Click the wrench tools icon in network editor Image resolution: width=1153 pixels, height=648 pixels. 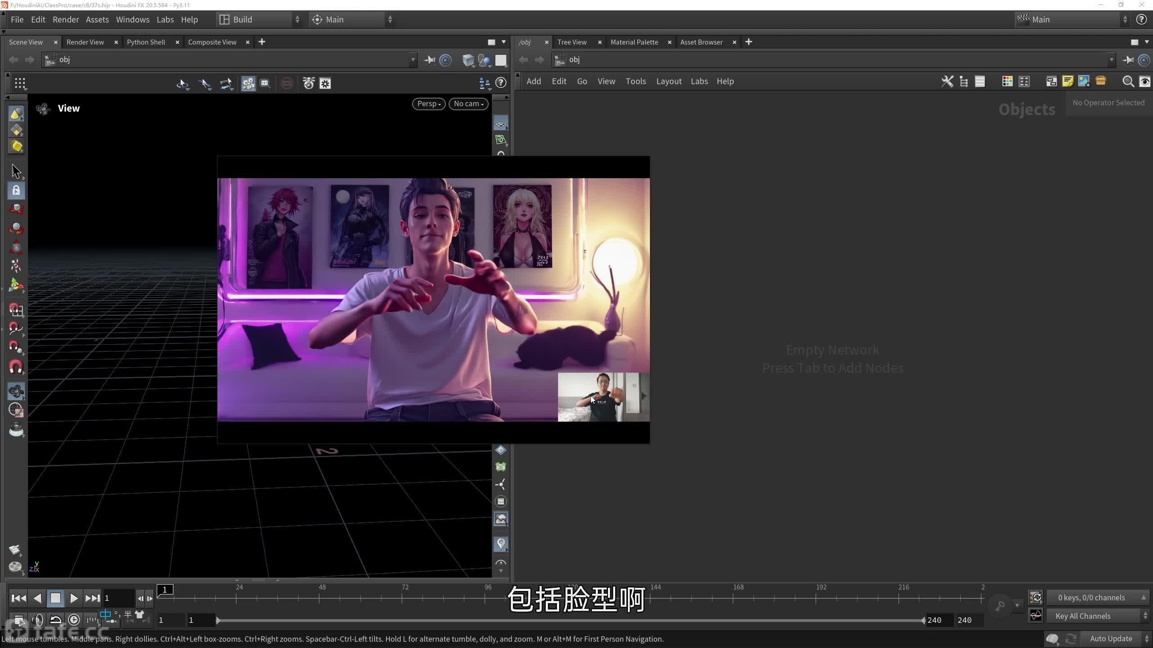(x=947, y=81)
